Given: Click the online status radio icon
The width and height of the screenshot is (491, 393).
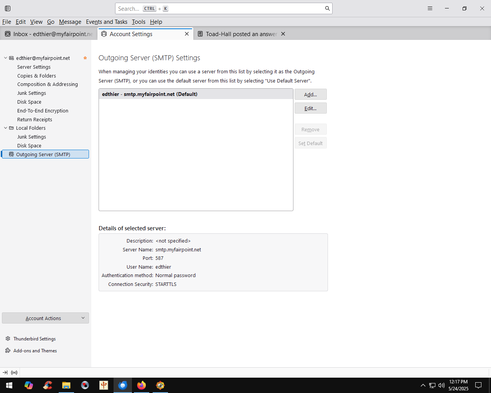Looking at the screenshot, I should coord(14,373).
